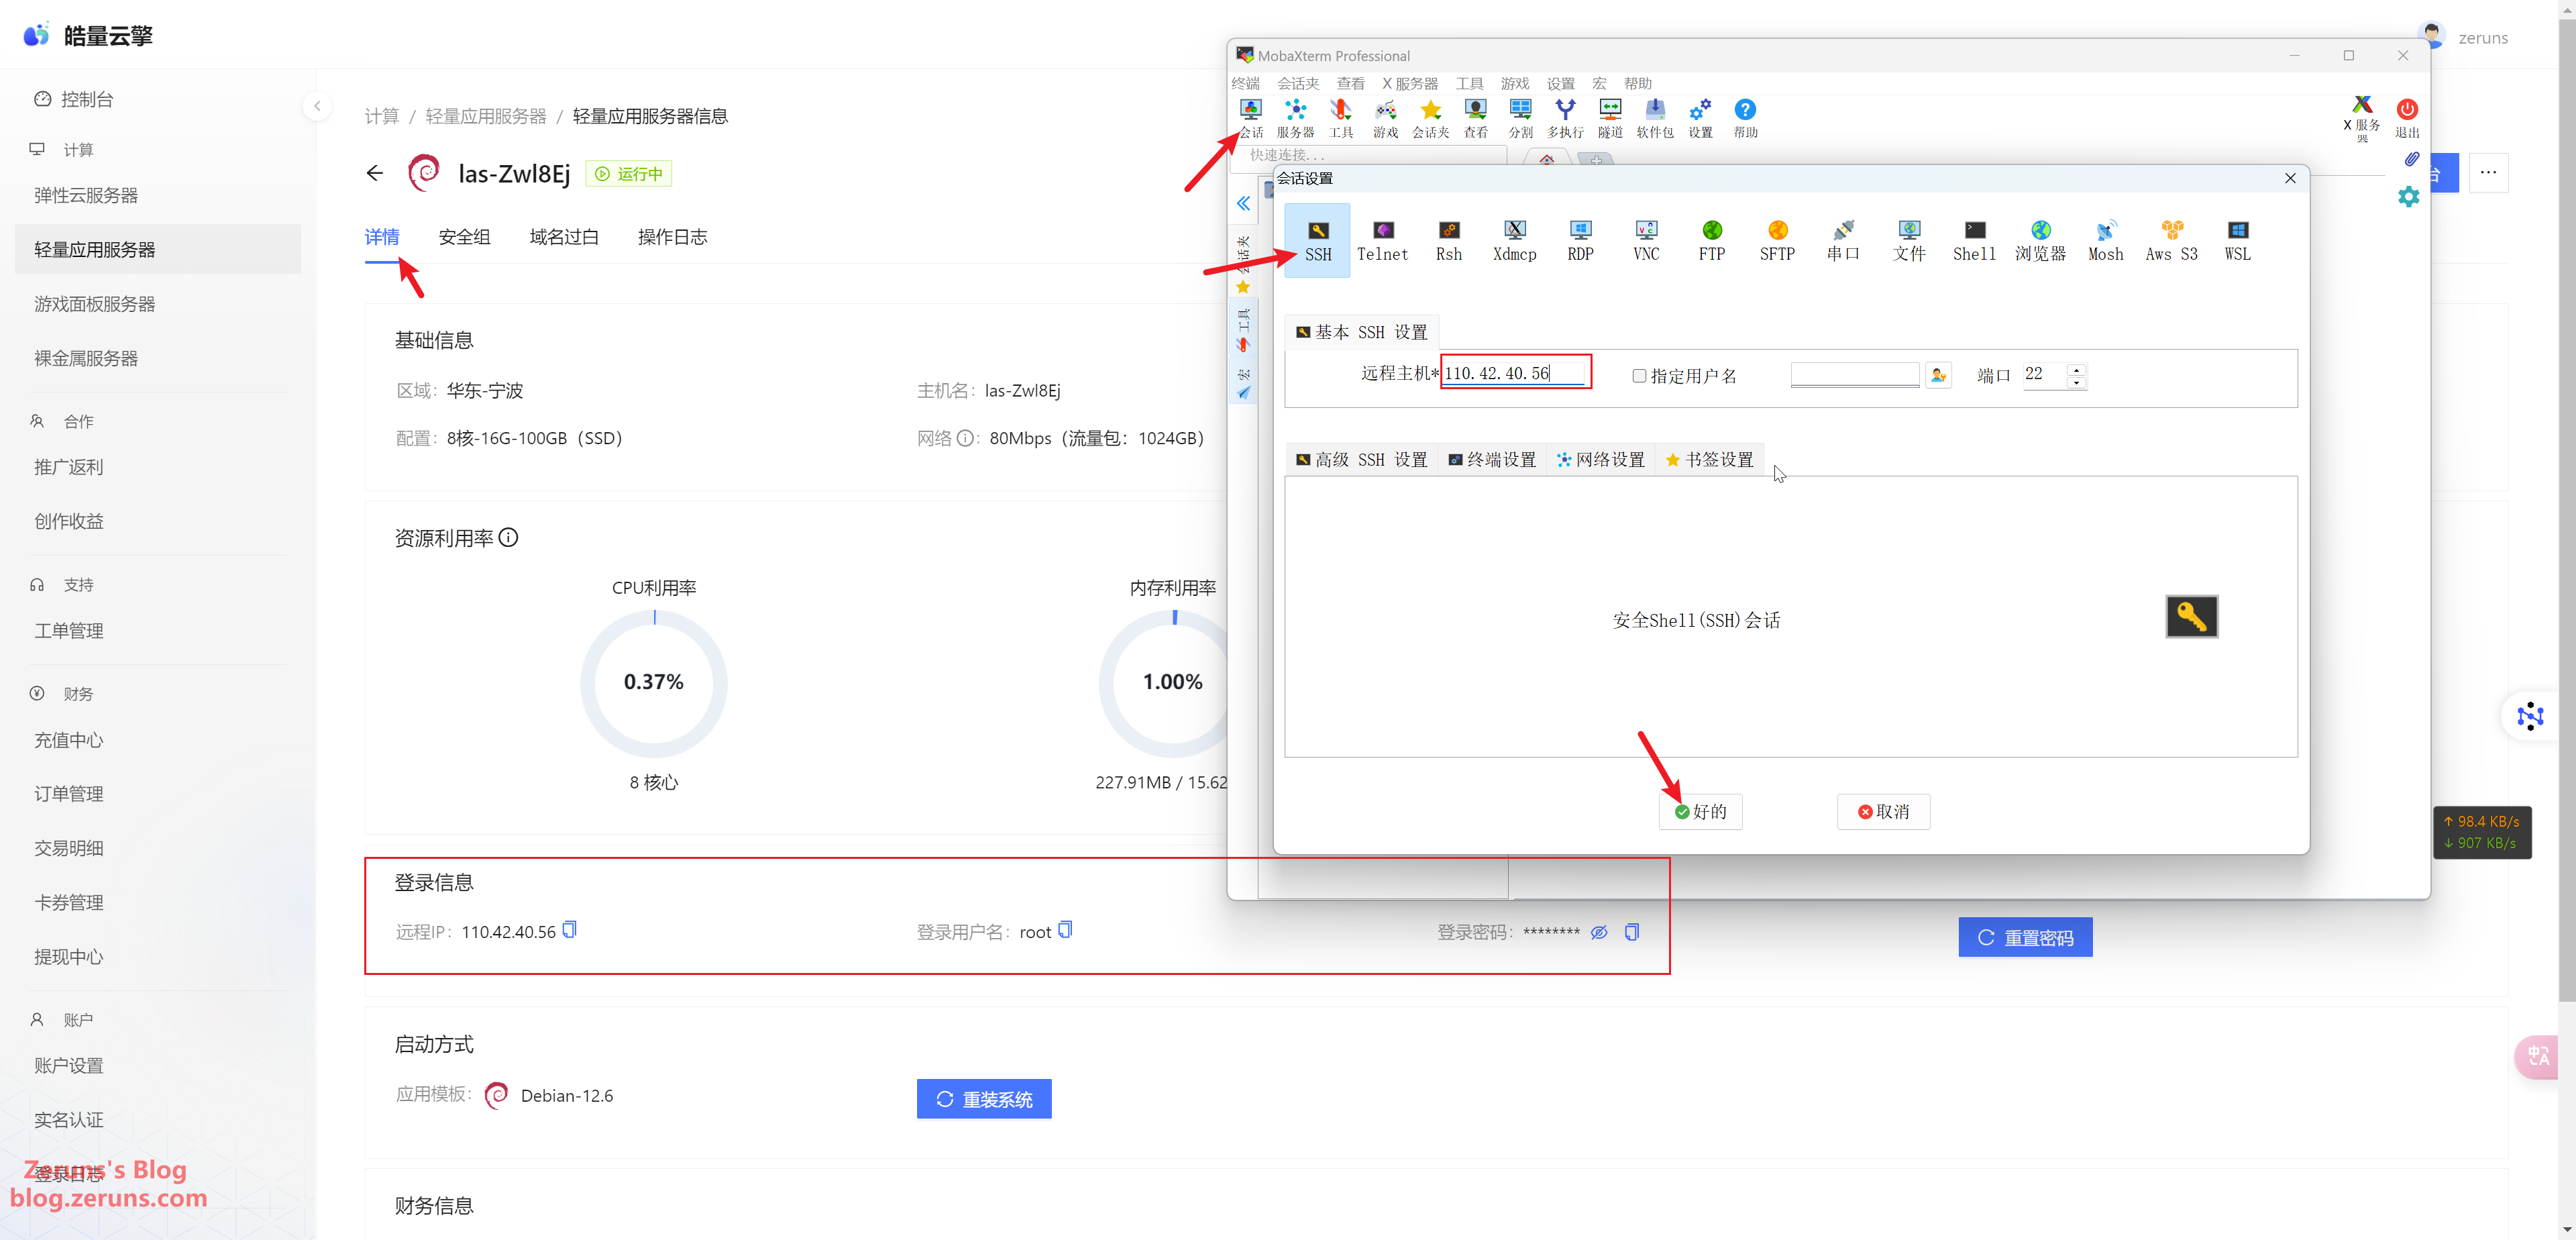This screenshot has height=1240, width=2576.
Task: Select the WSL session icon
Action: click(2237, 240)
